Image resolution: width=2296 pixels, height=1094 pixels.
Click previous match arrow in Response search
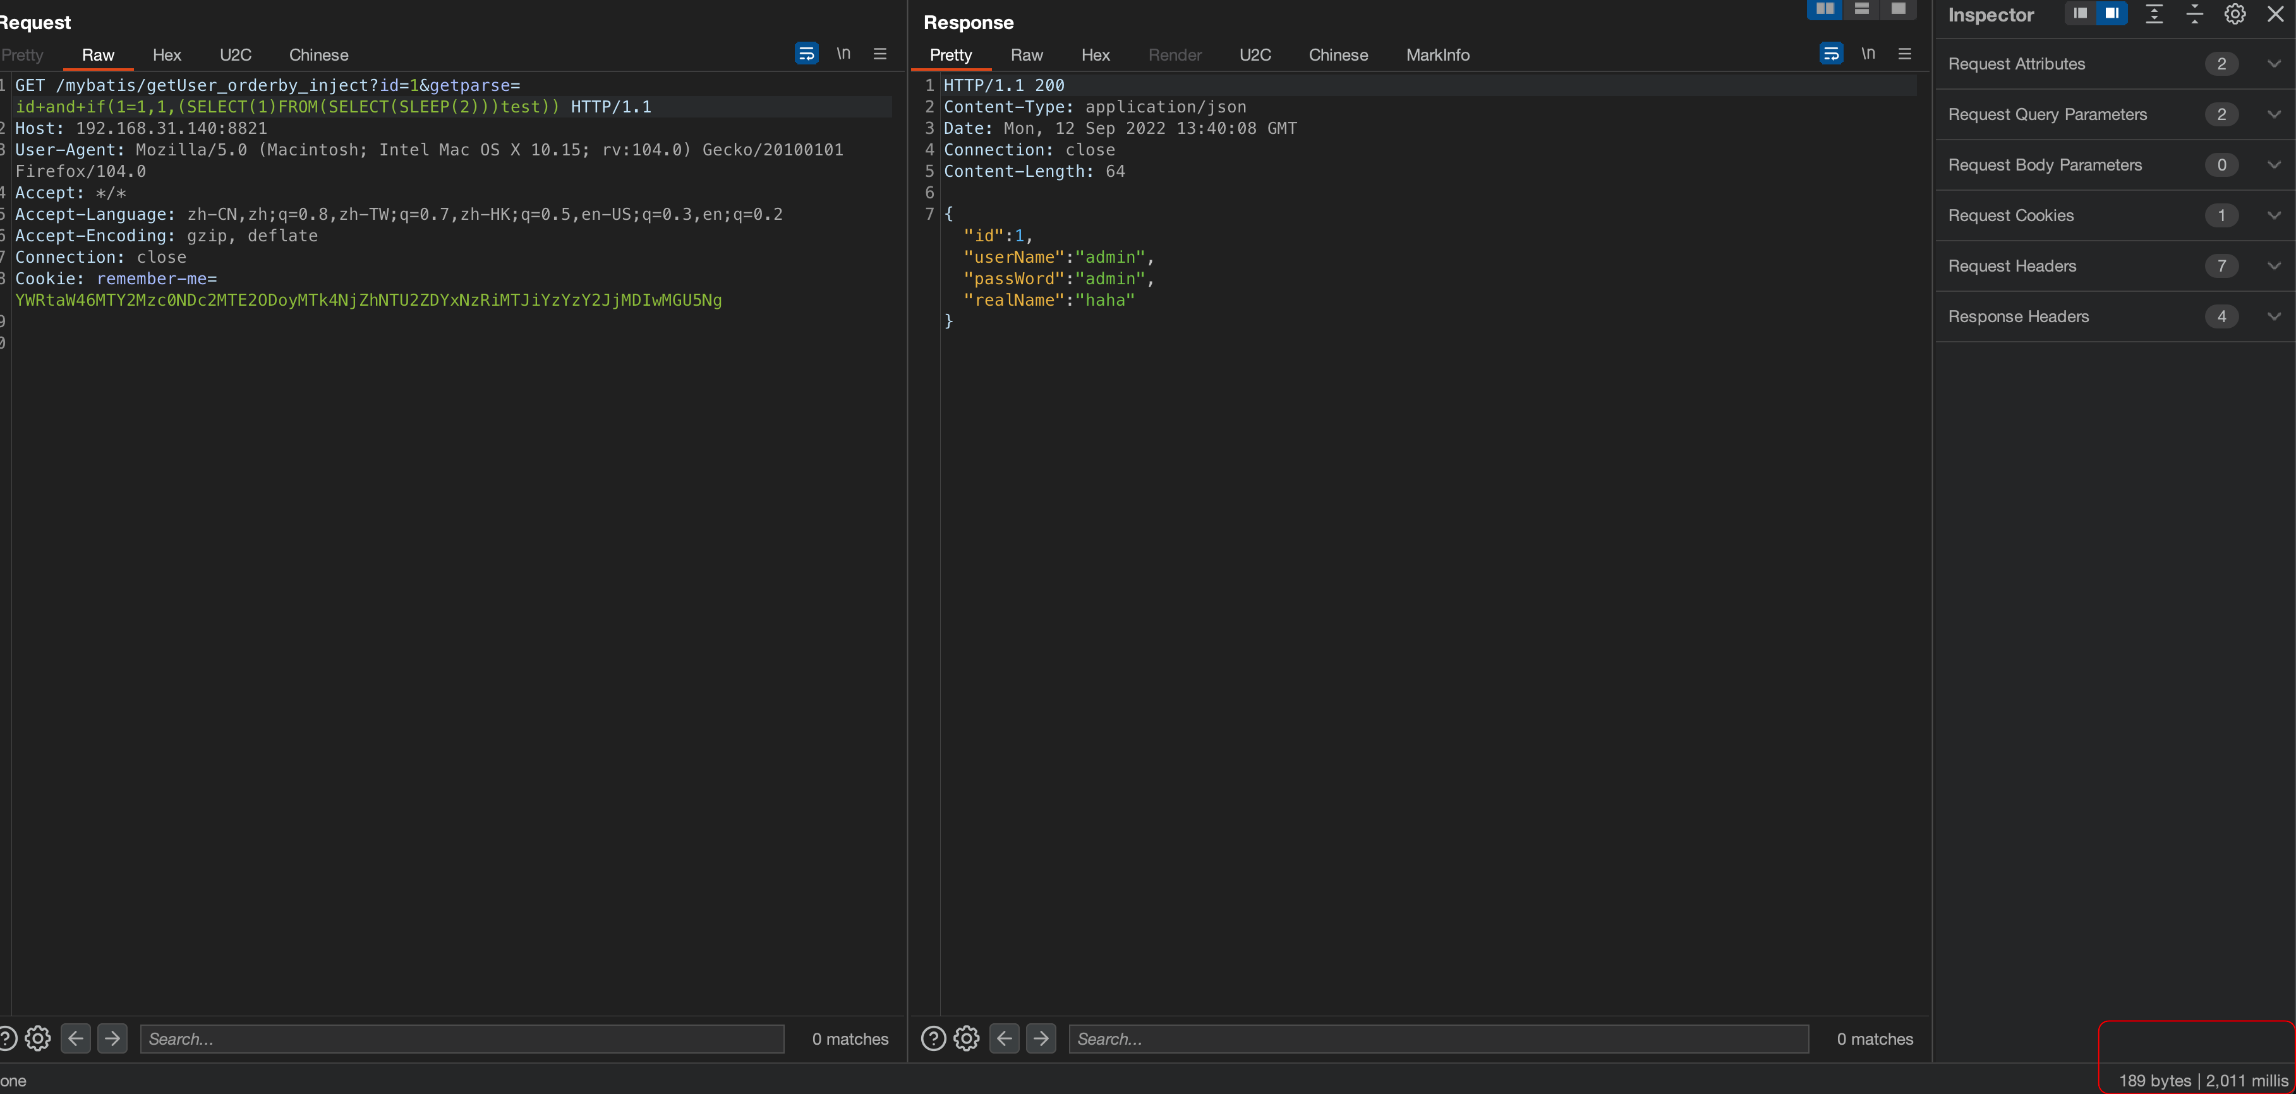click(x=1005, y=1039)
